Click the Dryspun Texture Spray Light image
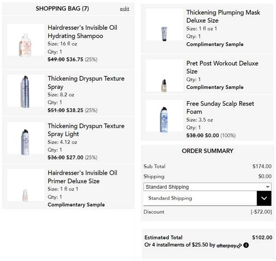The height and width of the screenshot is (261, 276). 25,139
